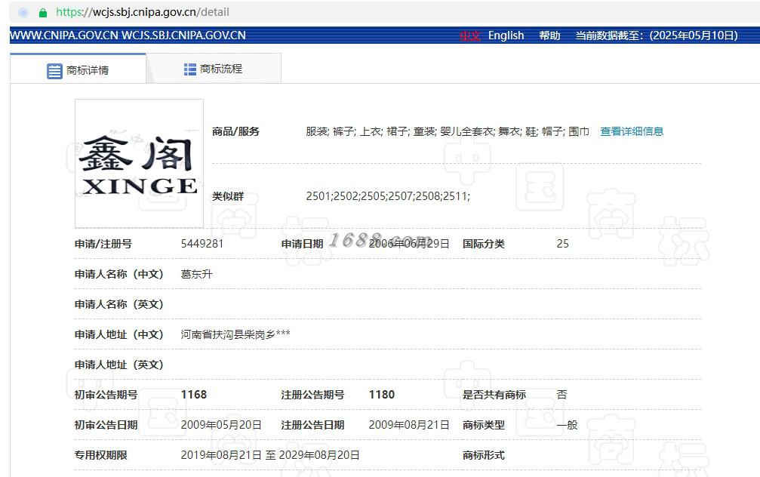Click the 国际分类 label
The image size is (760, 477).
coord(484,244)
